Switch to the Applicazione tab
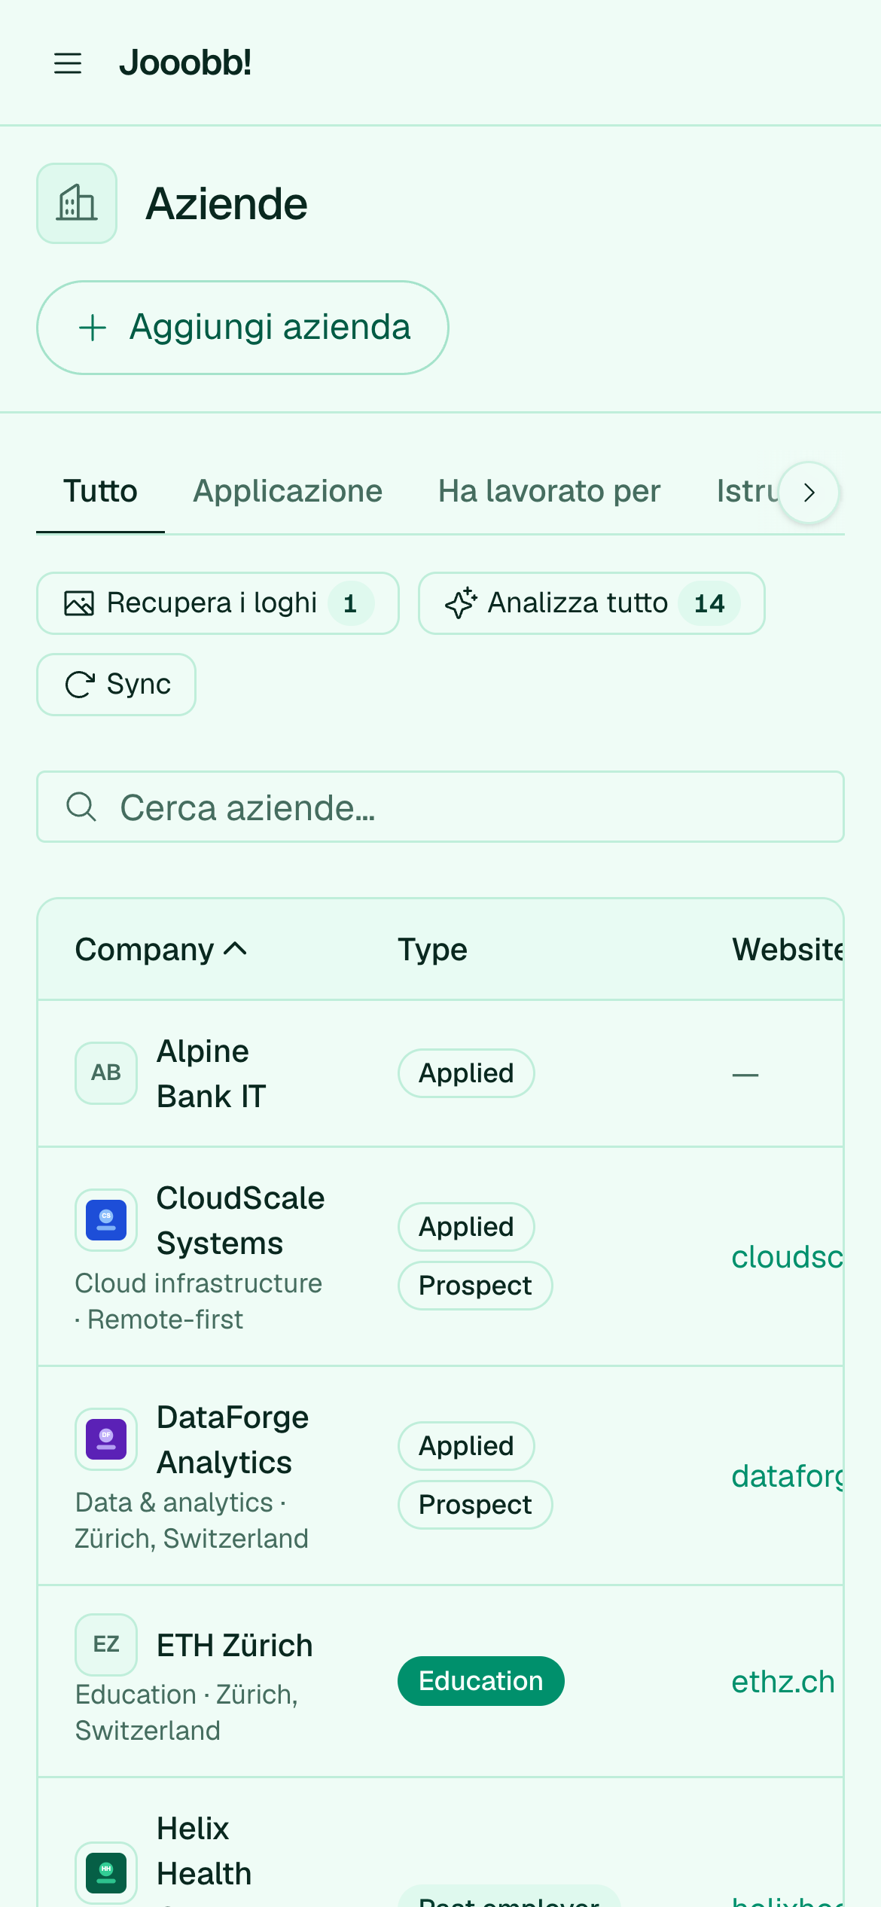The height and width of the screenshot is (1907, 881). tap(288, 491)
